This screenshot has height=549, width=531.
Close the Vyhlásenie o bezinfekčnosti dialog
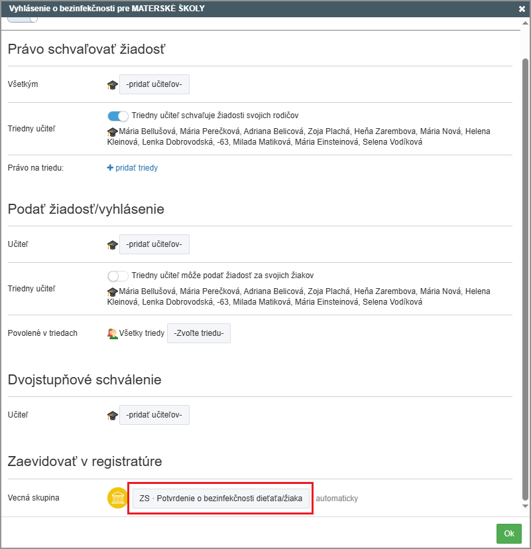[522, 9]
